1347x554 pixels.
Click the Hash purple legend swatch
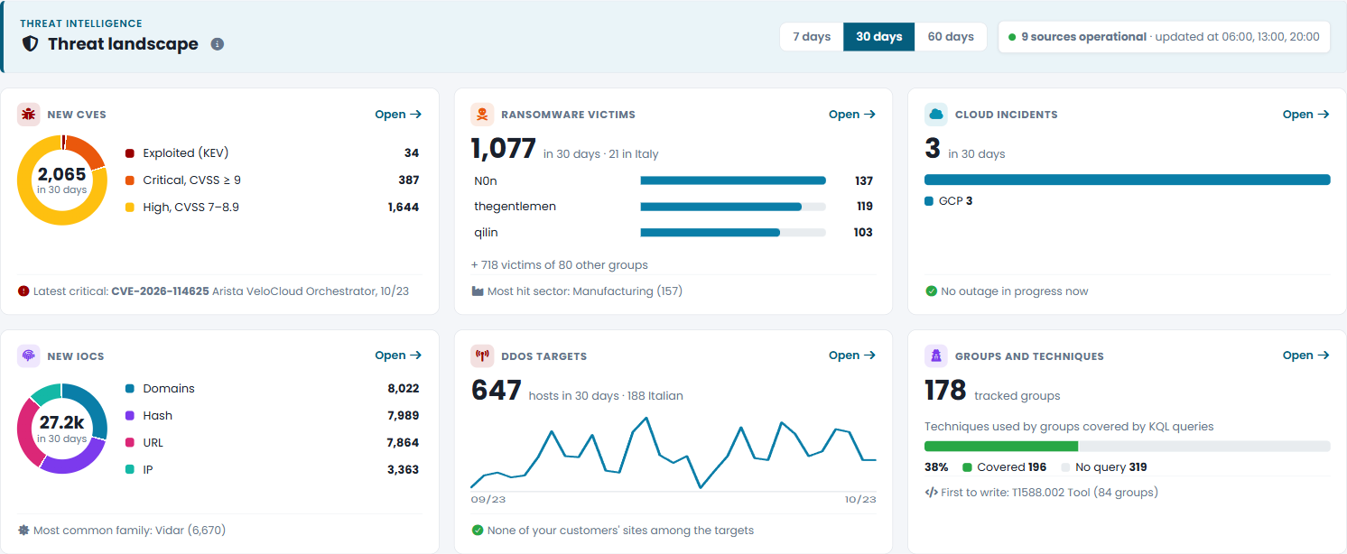(x=130, y=416)
